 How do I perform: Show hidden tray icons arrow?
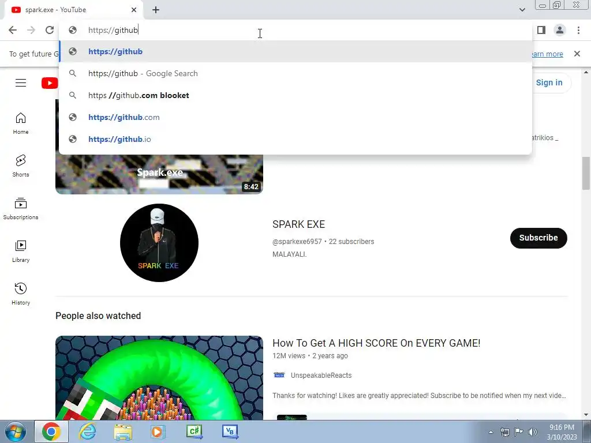pyautogui.click(x=491, y=432)
